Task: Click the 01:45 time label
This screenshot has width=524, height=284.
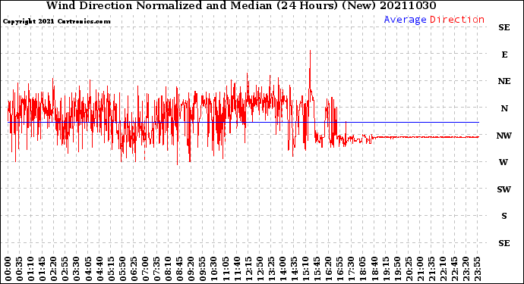Action: [x=43, y=269]
